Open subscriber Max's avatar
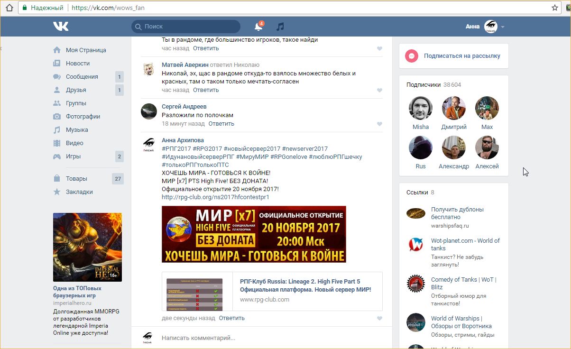This screenshot has width=571, height=349. point(487,108)
